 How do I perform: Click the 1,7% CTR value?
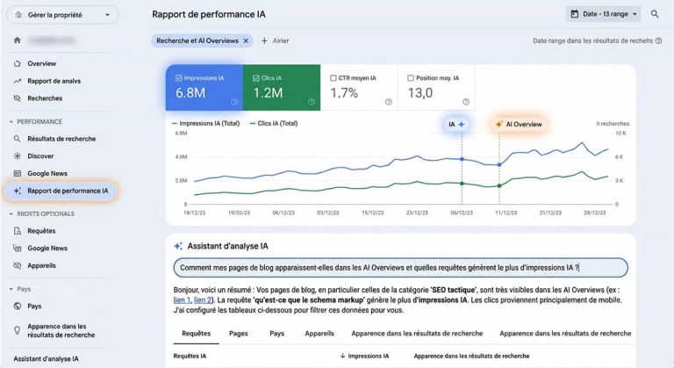click(344, 92)
